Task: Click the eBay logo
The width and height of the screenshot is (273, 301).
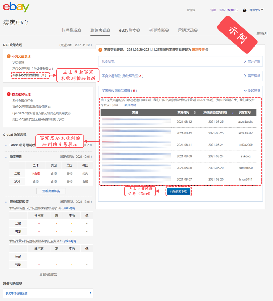Action: [17, 7]
